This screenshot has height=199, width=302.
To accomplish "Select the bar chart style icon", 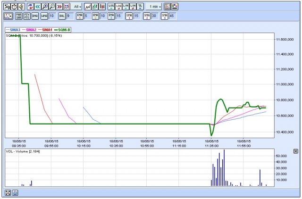I will (94, 7).
